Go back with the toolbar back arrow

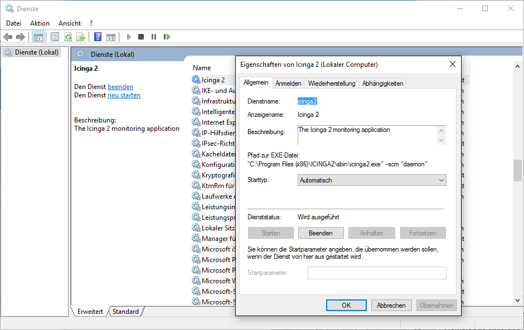click(x=8, y=37)
